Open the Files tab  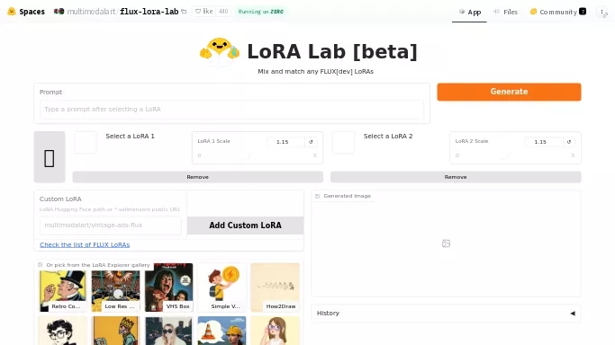coord(505,12)
